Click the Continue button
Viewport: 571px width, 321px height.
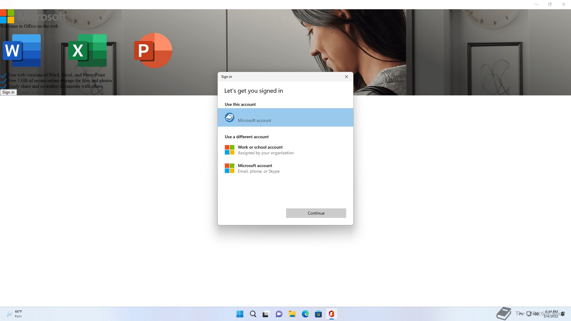pyautogui.click(x=316, y=213)
